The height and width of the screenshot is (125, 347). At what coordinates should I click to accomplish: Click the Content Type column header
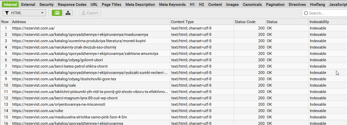click(x=182, y=22)
